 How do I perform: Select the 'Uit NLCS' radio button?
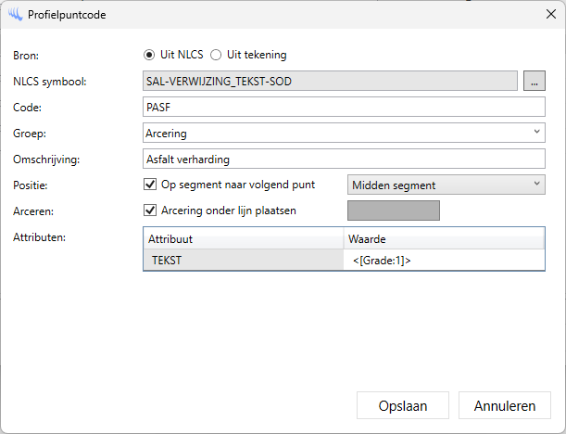point(149,55)
